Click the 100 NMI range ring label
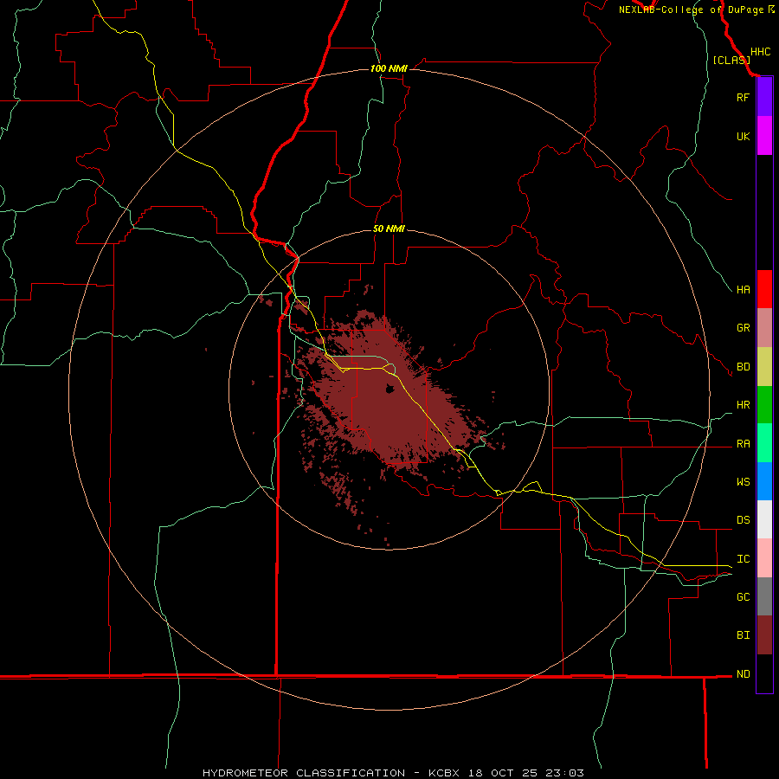Image resolution: width=779 pixels, height=779 pixels. coord(389,68)
